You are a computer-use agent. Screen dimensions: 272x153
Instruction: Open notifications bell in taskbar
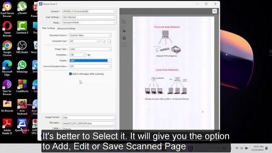266,148
